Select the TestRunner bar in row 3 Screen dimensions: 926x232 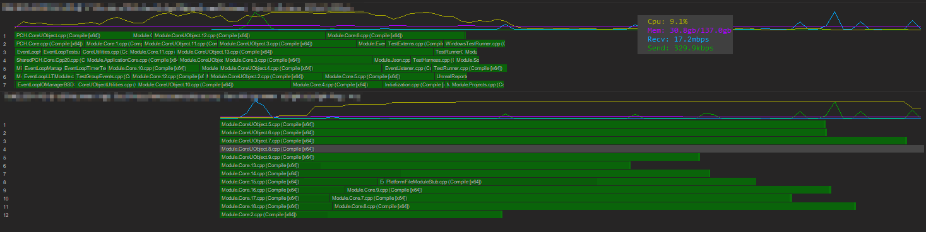pos(448,52)
